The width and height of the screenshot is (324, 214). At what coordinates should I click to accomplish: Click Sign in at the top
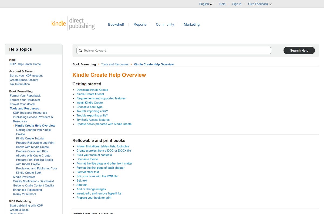click(x=237, y=4)
